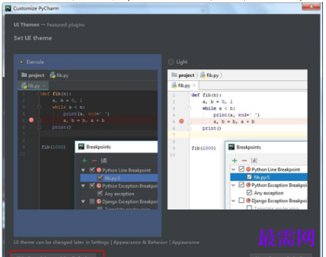The width and height of the screenshot is (326, 257).
Task: Click the Breakpoints title in Darcula preview
Action: pyautogui.click(x=98, y=147)
